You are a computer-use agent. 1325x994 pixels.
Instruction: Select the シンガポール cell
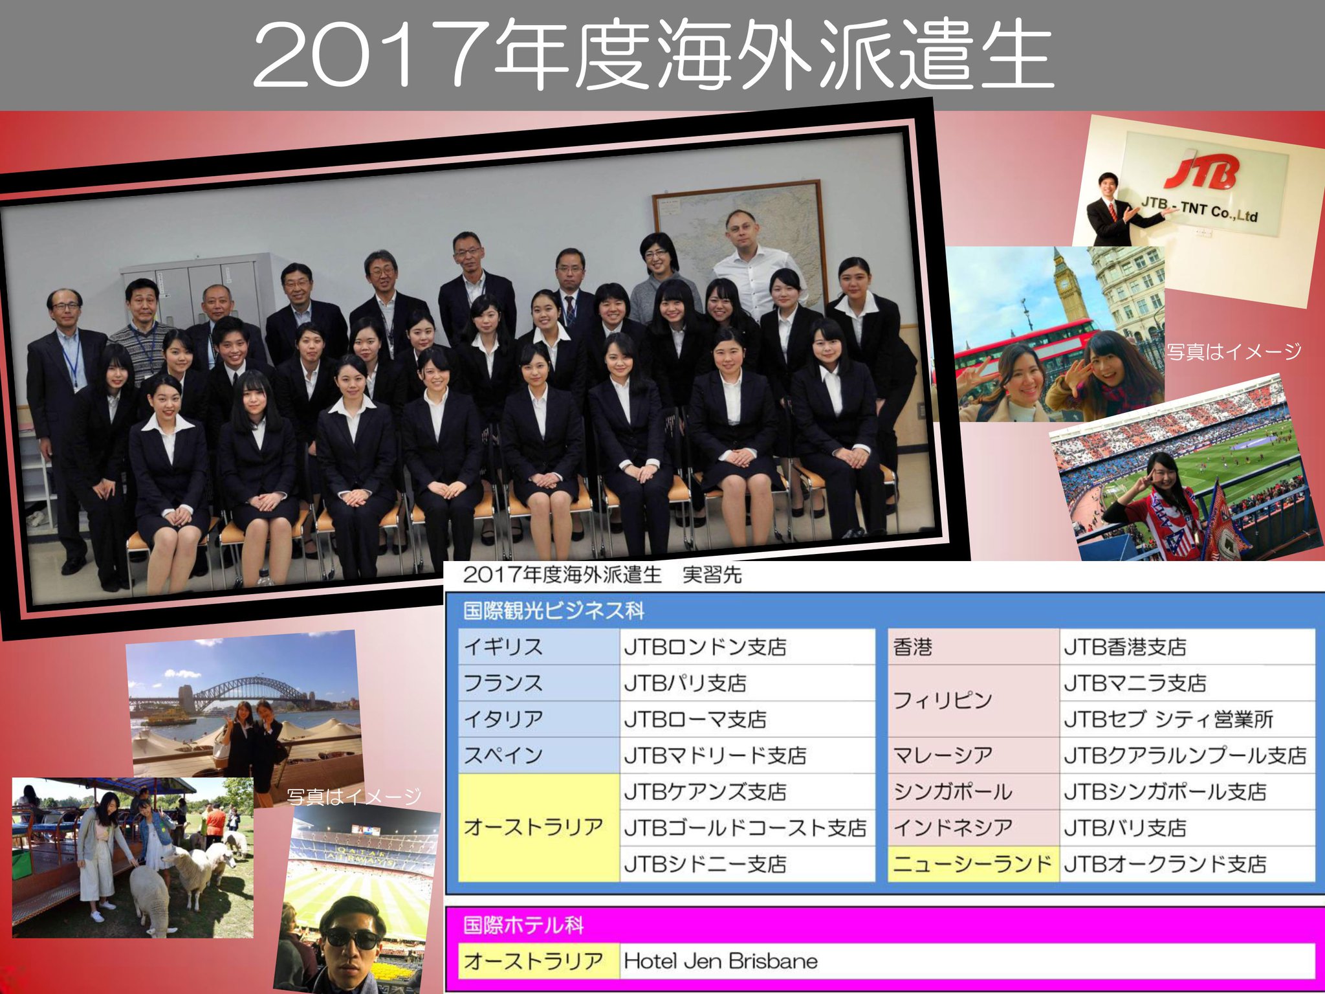(x=974, y=791)
